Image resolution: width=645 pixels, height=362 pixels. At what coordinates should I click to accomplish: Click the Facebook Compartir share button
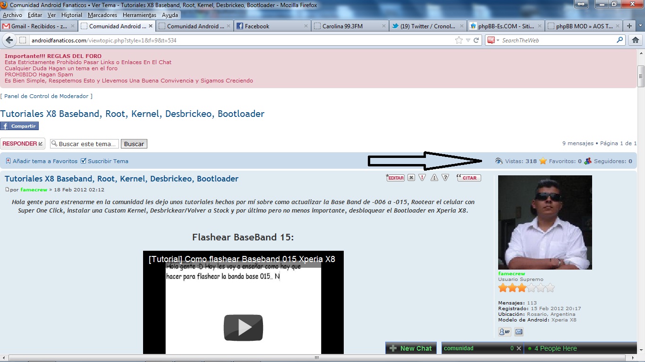pos(19,126)
